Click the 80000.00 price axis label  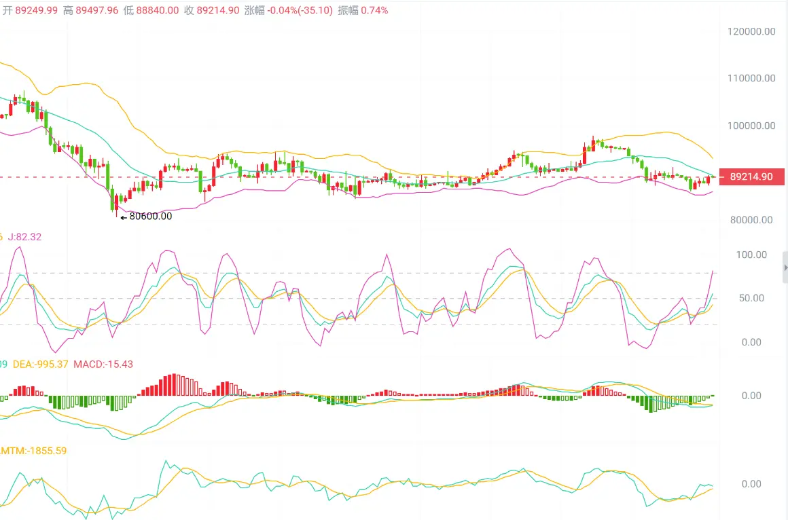click(751, 220)
